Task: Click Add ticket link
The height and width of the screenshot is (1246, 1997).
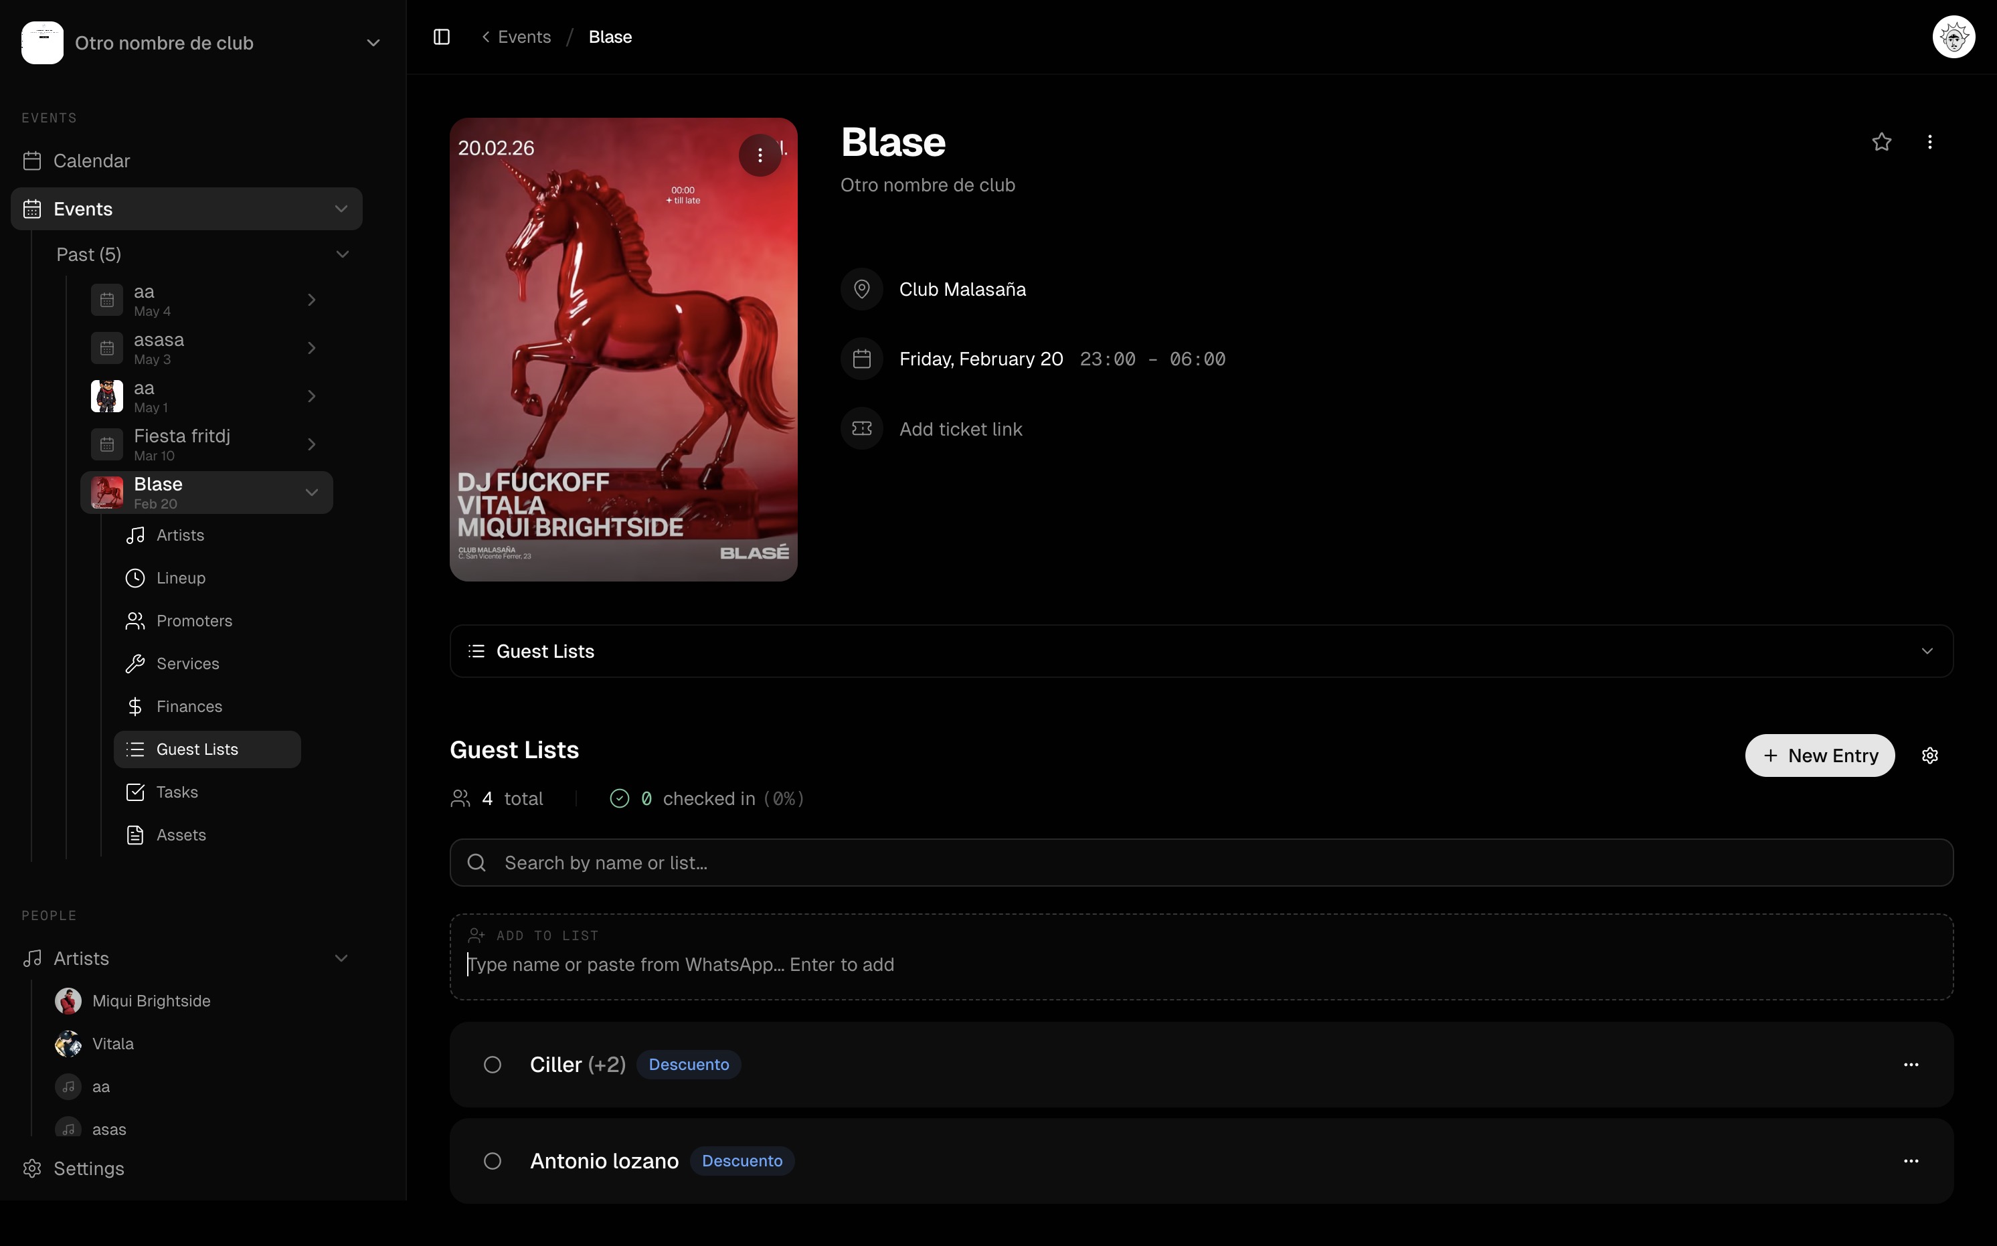Action: tap(960, 430)
